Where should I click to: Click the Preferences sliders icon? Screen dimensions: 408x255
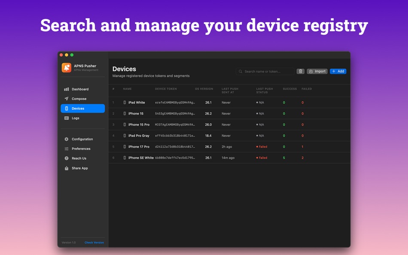point(66,149)
